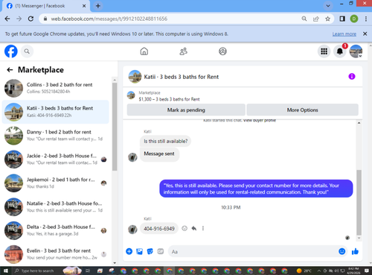Viewport: 372px width, 275px height.
Task: Open Task View on the taskbar
Action: pyautogui.click(x=88, y=271)
